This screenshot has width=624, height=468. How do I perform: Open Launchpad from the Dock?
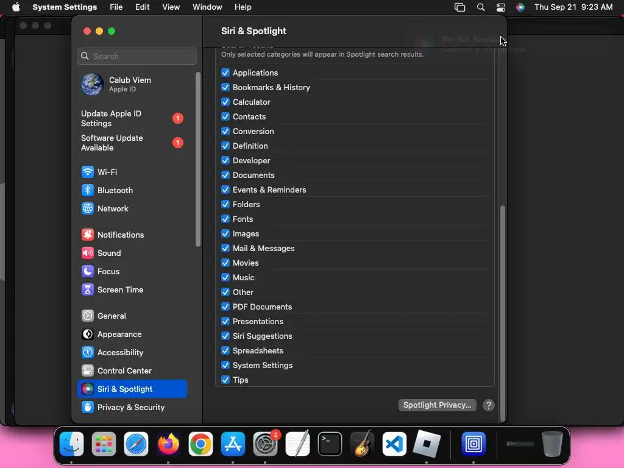(x=104, y=444)
